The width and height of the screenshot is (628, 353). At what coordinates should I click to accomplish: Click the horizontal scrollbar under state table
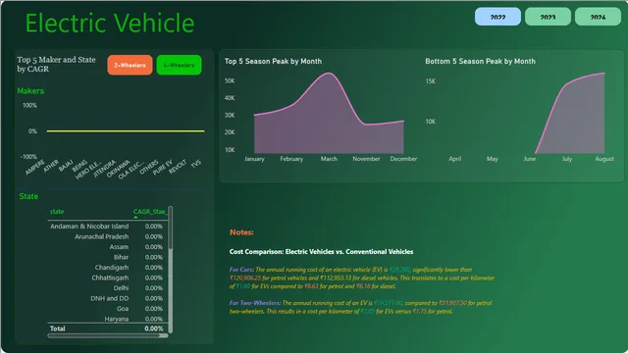coord(108,335)
